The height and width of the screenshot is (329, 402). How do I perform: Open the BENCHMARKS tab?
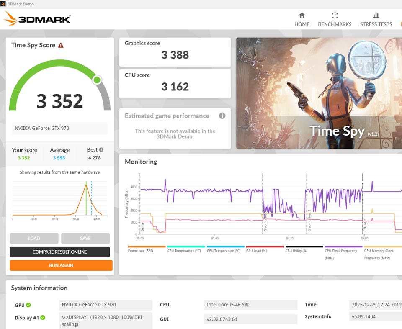pyautogui.click(x=335, y=24)
